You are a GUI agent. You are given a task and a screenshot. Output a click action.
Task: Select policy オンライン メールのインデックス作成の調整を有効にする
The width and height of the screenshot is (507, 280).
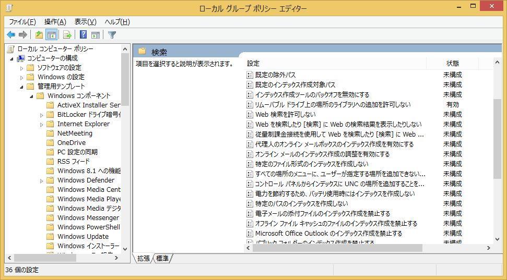click(322, 154)
